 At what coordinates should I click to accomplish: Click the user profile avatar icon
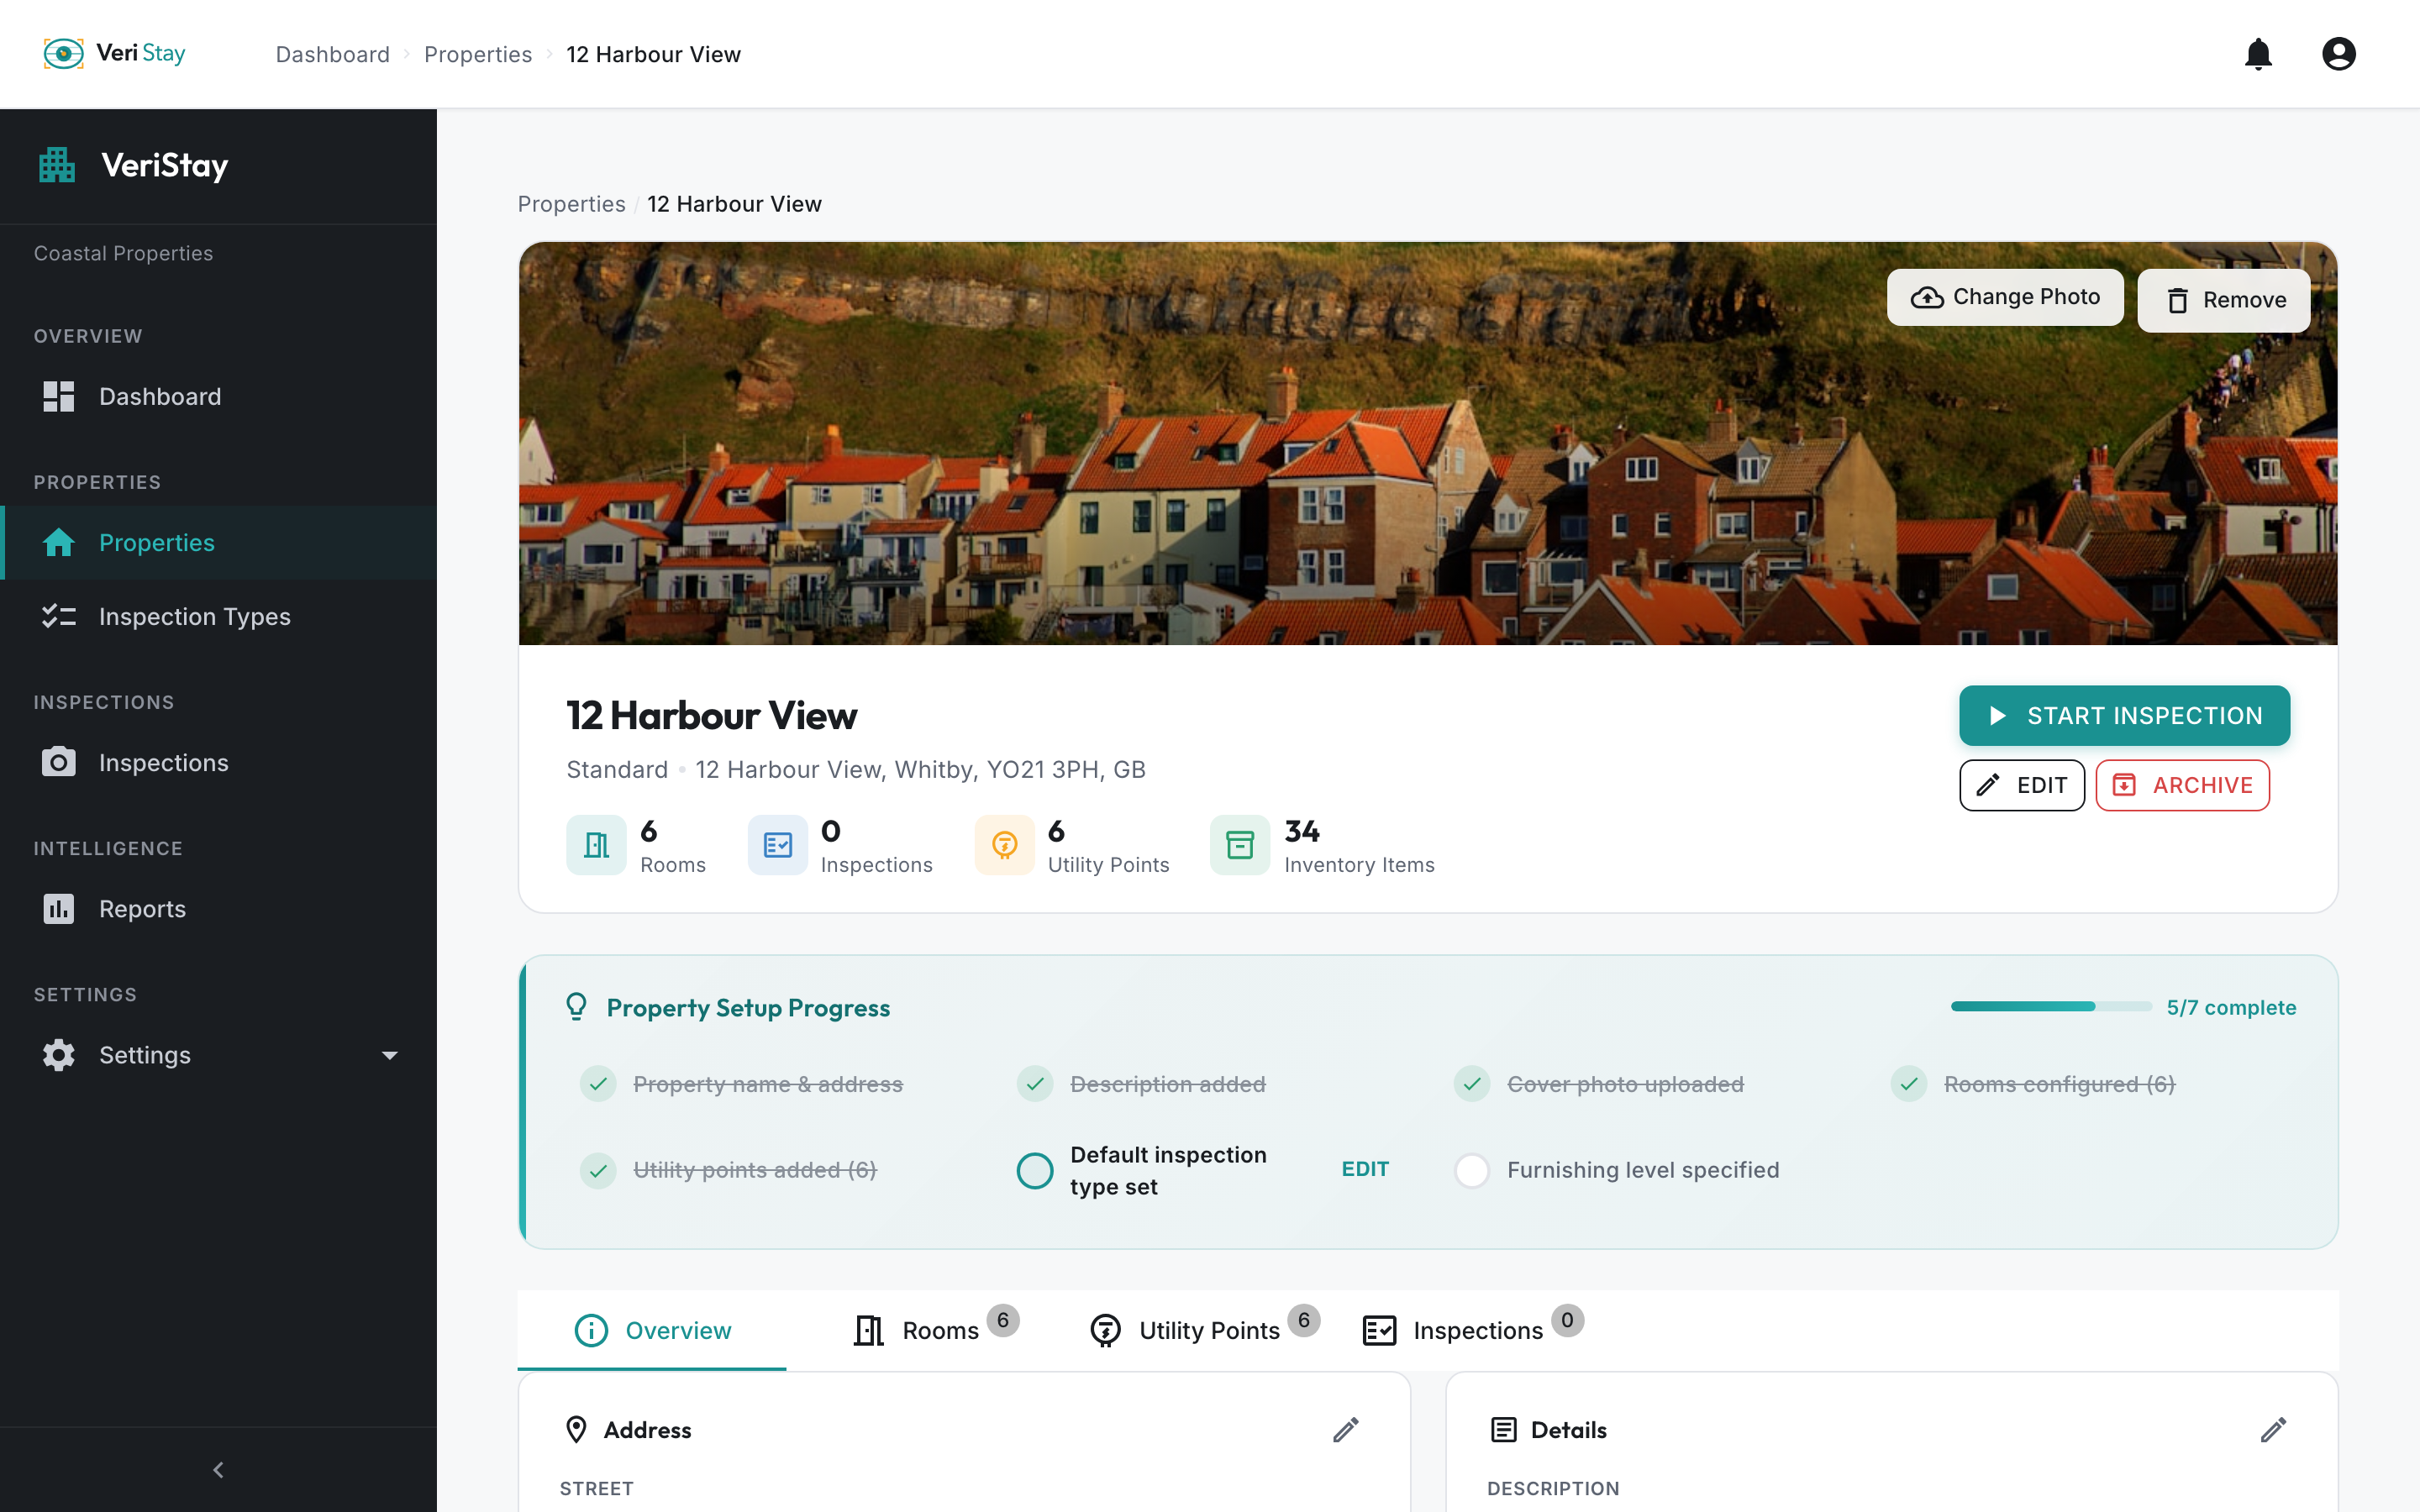pos(2339,54)
